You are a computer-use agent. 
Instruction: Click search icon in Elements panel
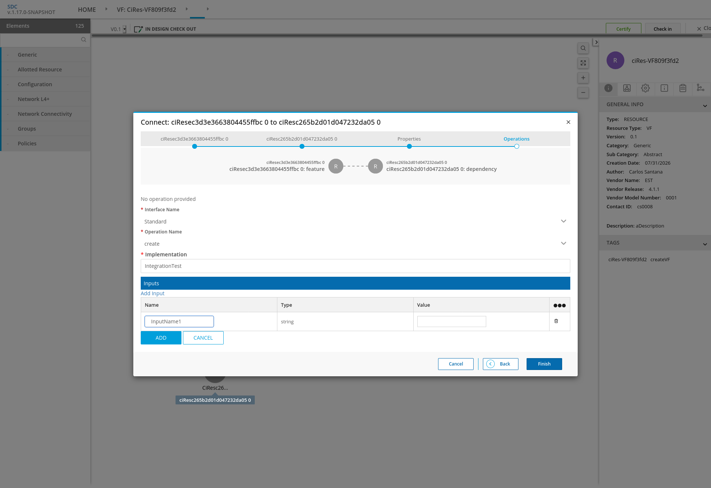(x=84, y=40)
